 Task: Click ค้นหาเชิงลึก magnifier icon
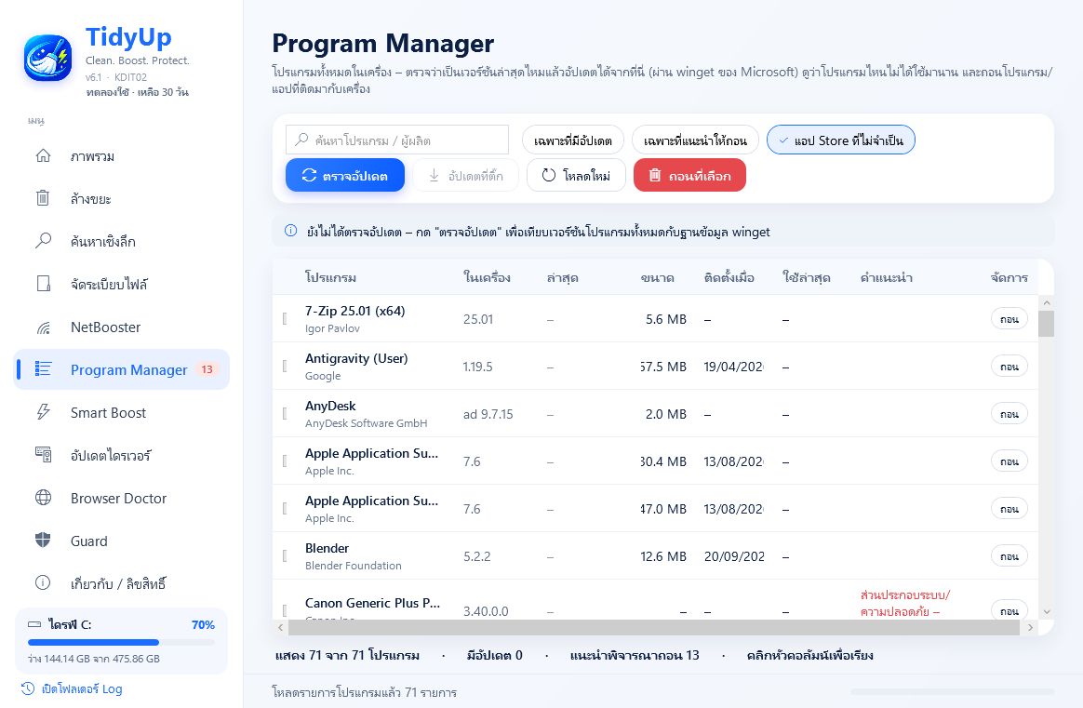point(43,241)
